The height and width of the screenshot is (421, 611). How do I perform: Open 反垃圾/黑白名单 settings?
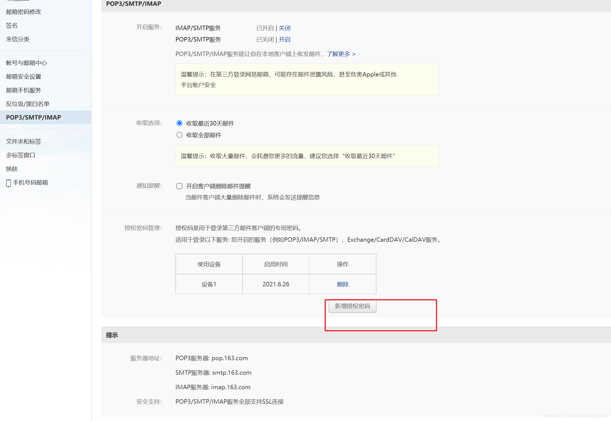pos(28,104)
